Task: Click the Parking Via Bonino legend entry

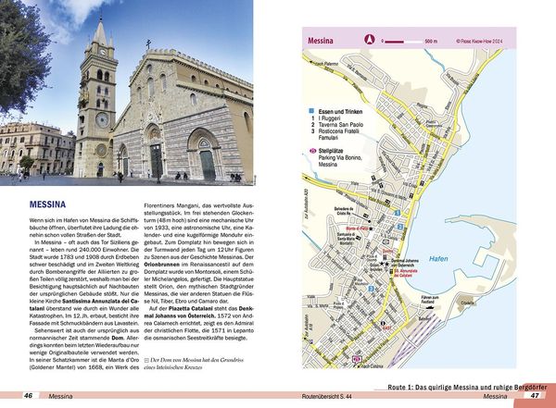Action: click(340, 161)
